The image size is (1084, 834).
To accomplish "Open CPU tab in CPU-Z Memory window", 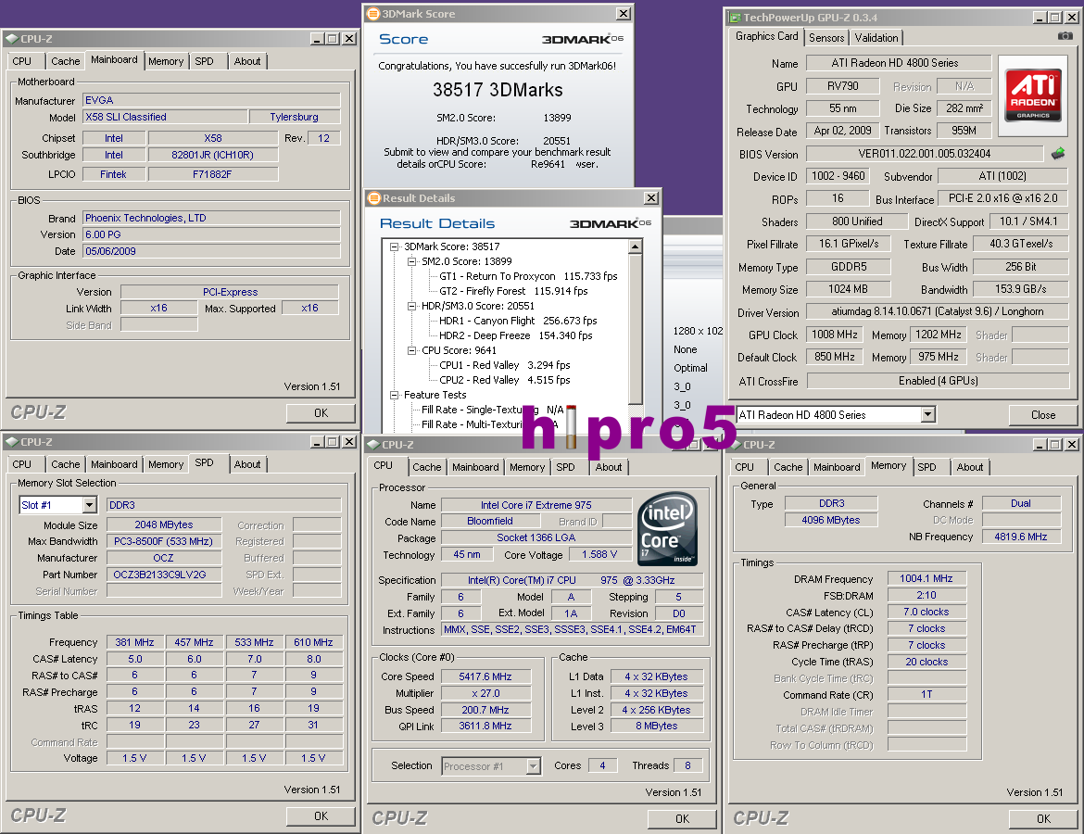I will pyautogui.click(x=745, y=467).
